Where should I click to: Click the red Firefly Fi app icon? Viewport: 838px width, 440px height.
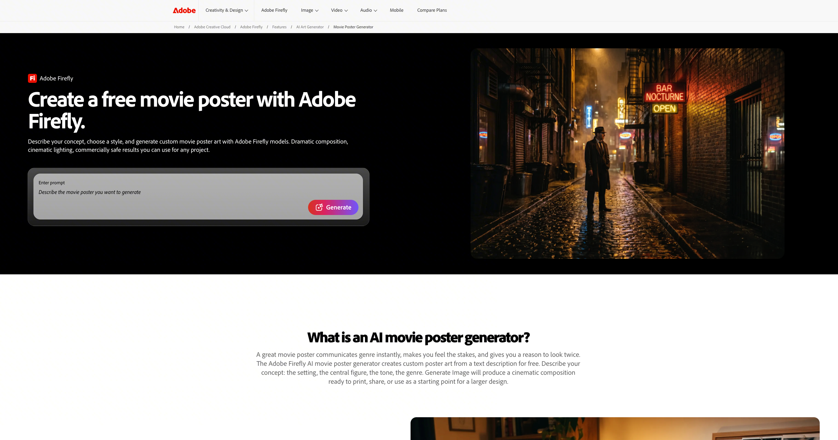(x=32, y=78)
